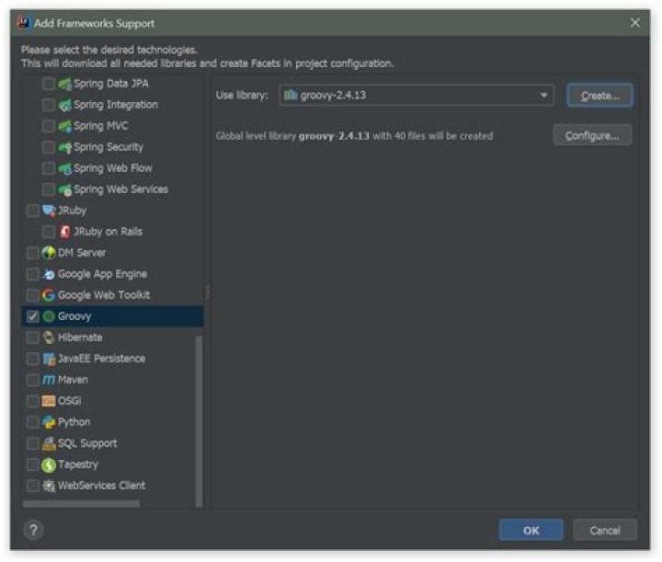662x562 pixels.
Task: Confirm with the OK button
Action: (531, 531)
